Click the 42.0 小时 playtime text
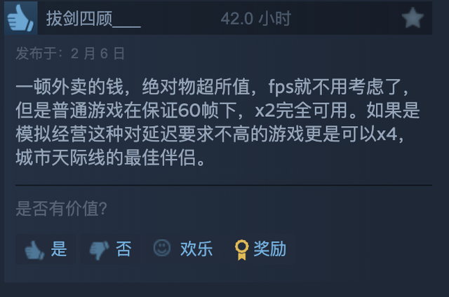449x297 pixels. [x=255, y=19]
